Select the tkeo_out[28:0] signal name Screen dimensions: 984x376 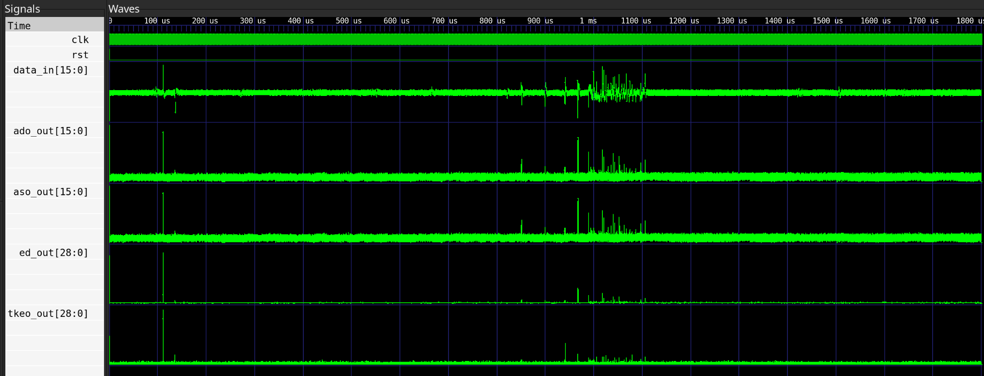pyautogui.click(x=48, y=313)
